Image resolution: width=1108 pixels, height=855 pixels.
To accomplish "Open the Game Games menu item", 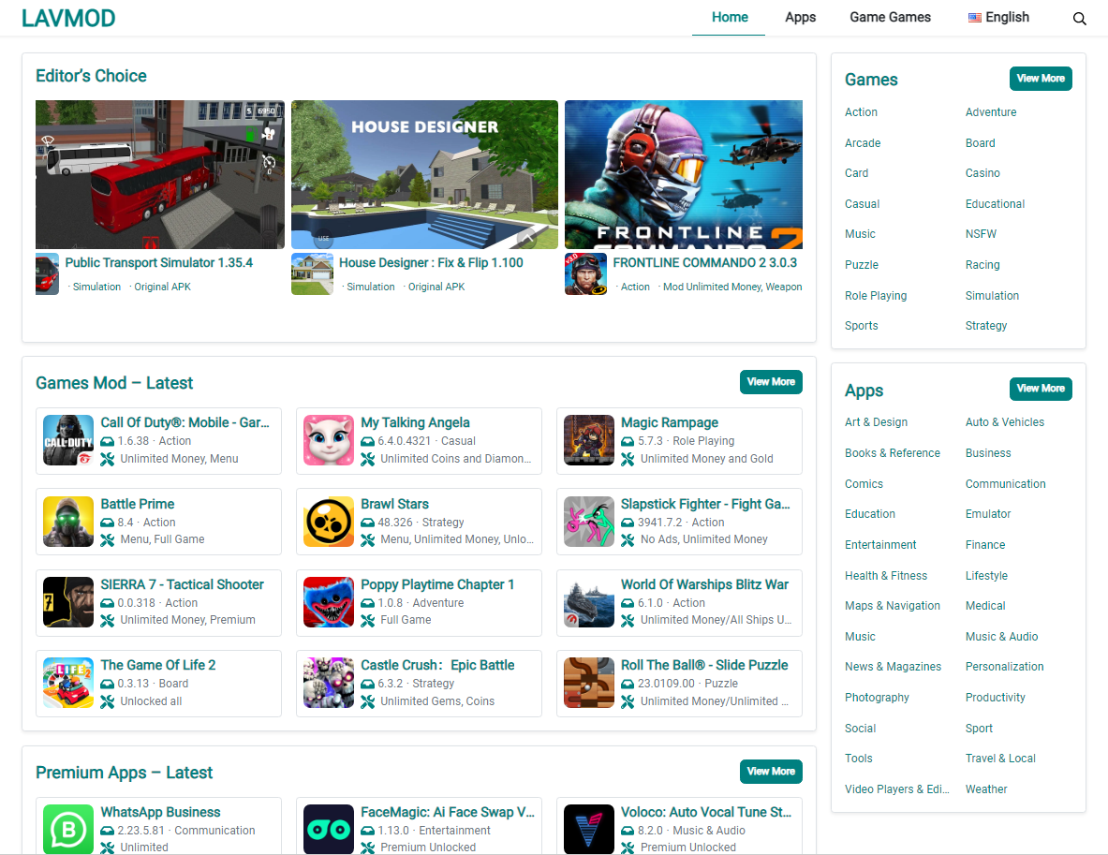I will tap(891, 18).
